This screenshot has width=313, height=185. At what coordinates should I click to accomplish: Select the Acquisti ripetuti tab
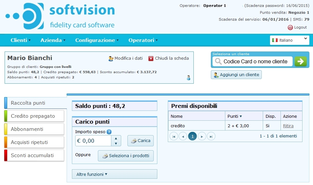click(34, 142)
